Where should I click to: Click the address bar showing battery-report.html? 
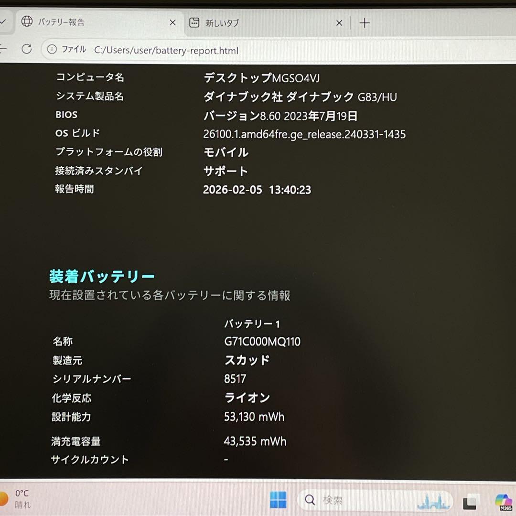(167, 50)
